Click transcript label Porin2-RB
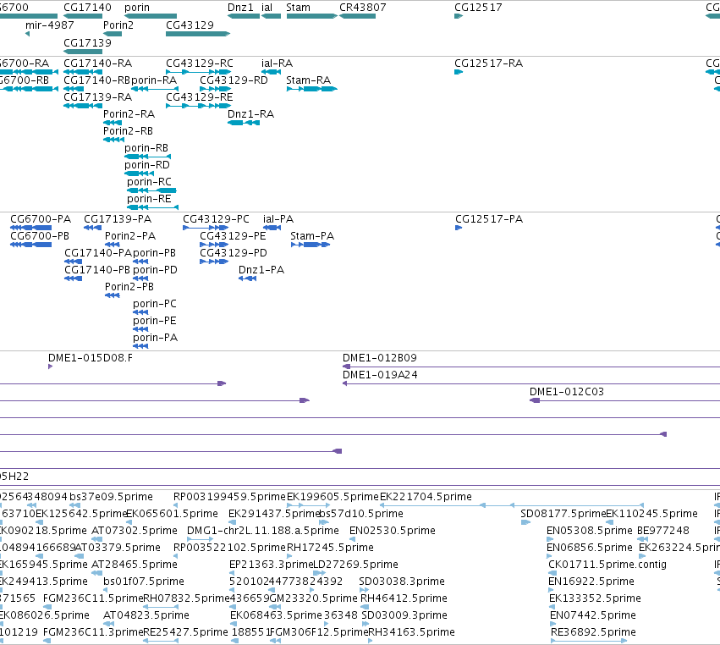The width and height of the screenshot is (720, 645). click(x=128, y=131)
